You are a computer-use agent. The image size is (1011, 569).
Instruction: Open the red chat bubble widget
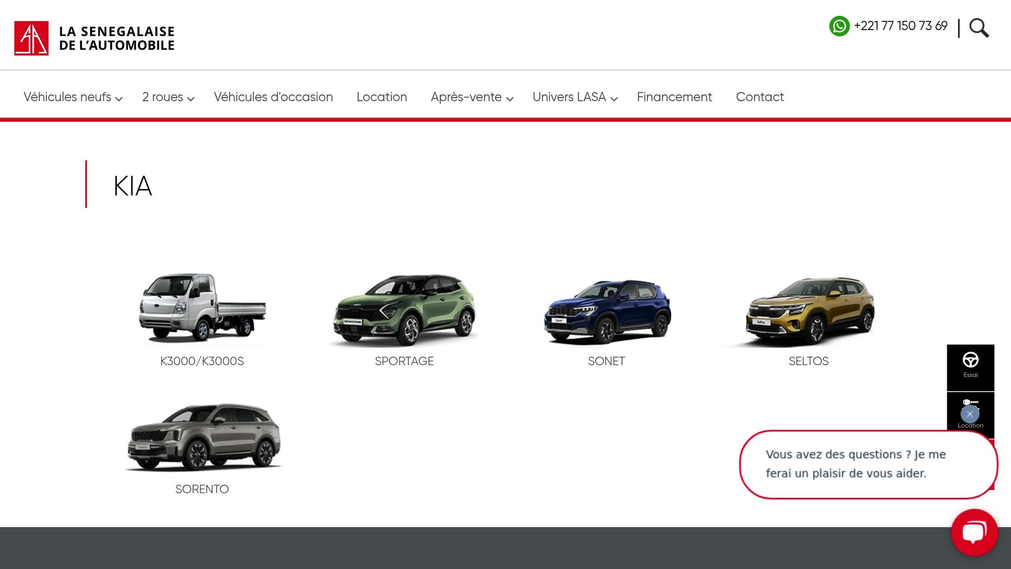pyautogui.click(x=974, y=532)
